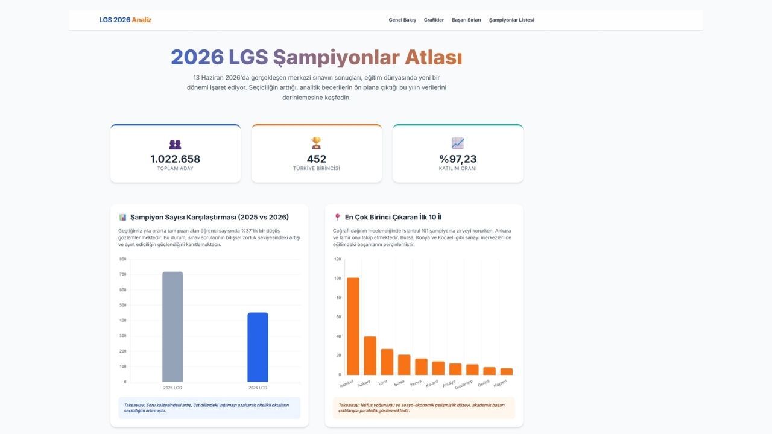Click the Antalya orange bar

tap(455, 369)
